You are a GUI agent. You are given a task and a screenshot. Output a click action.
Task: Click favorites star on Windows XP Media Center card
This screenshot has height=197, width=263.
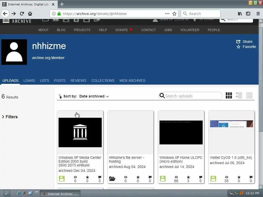coord(87,177)
